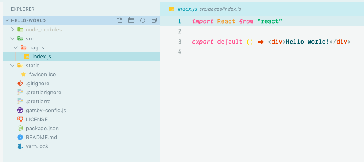Click the info icon beside README.md
The height and width of the screenshot is (162, 364).
[20, 137]
